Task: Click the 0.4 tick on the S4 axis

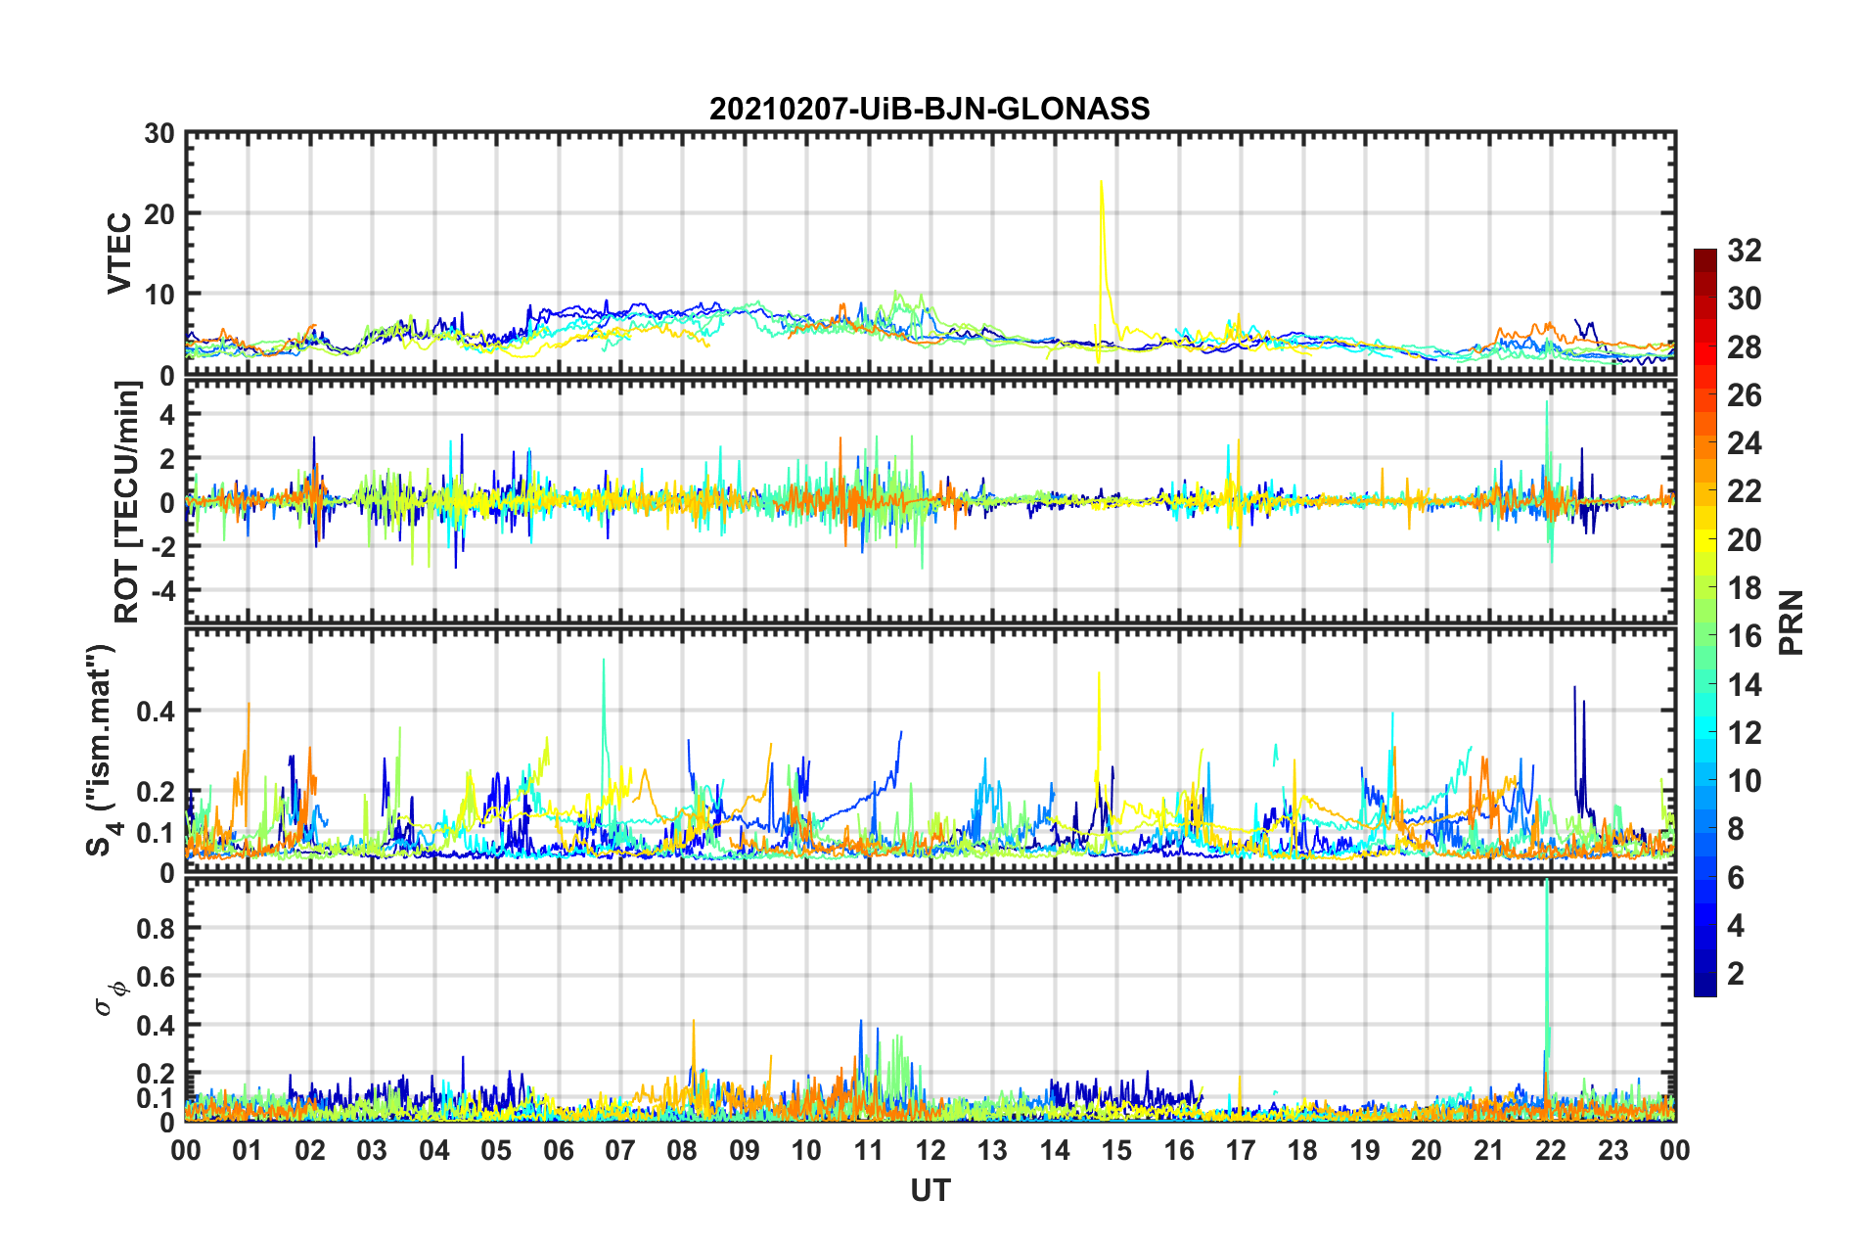Action: click(156, 712)
